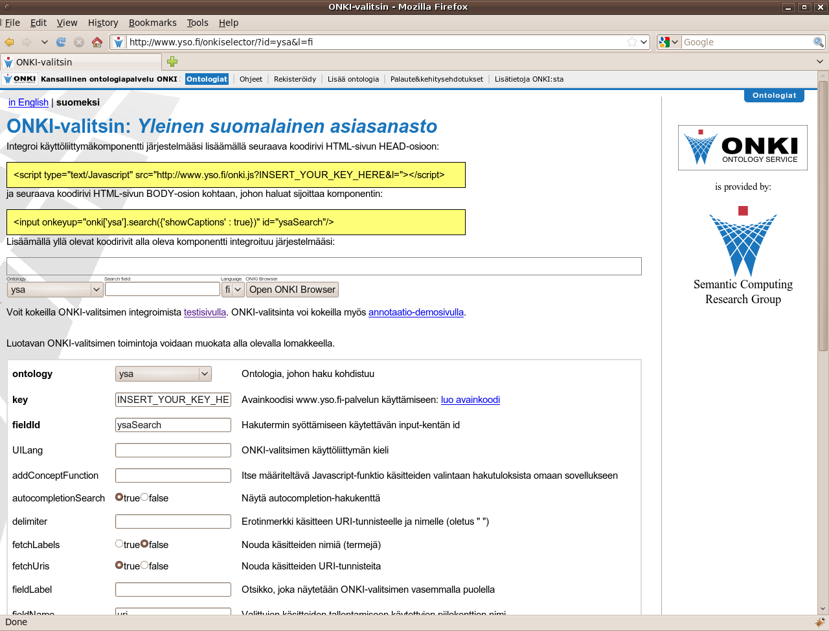Open the Firefox home page
Image resolution: width=829 pixels, height=631 pixels.
tap(97, 42)
